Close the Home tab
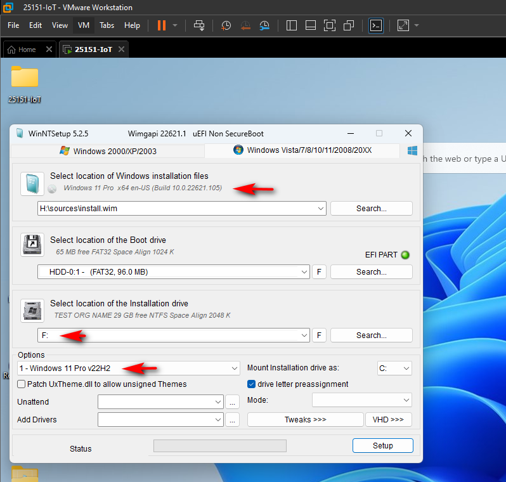The image size is (506, 482). 49,49
